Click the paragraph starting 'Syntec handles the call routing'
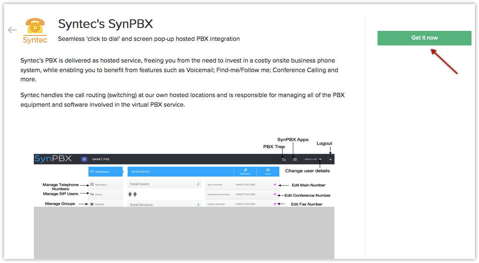This screenshot has height=263, width=479. (182, 100)
